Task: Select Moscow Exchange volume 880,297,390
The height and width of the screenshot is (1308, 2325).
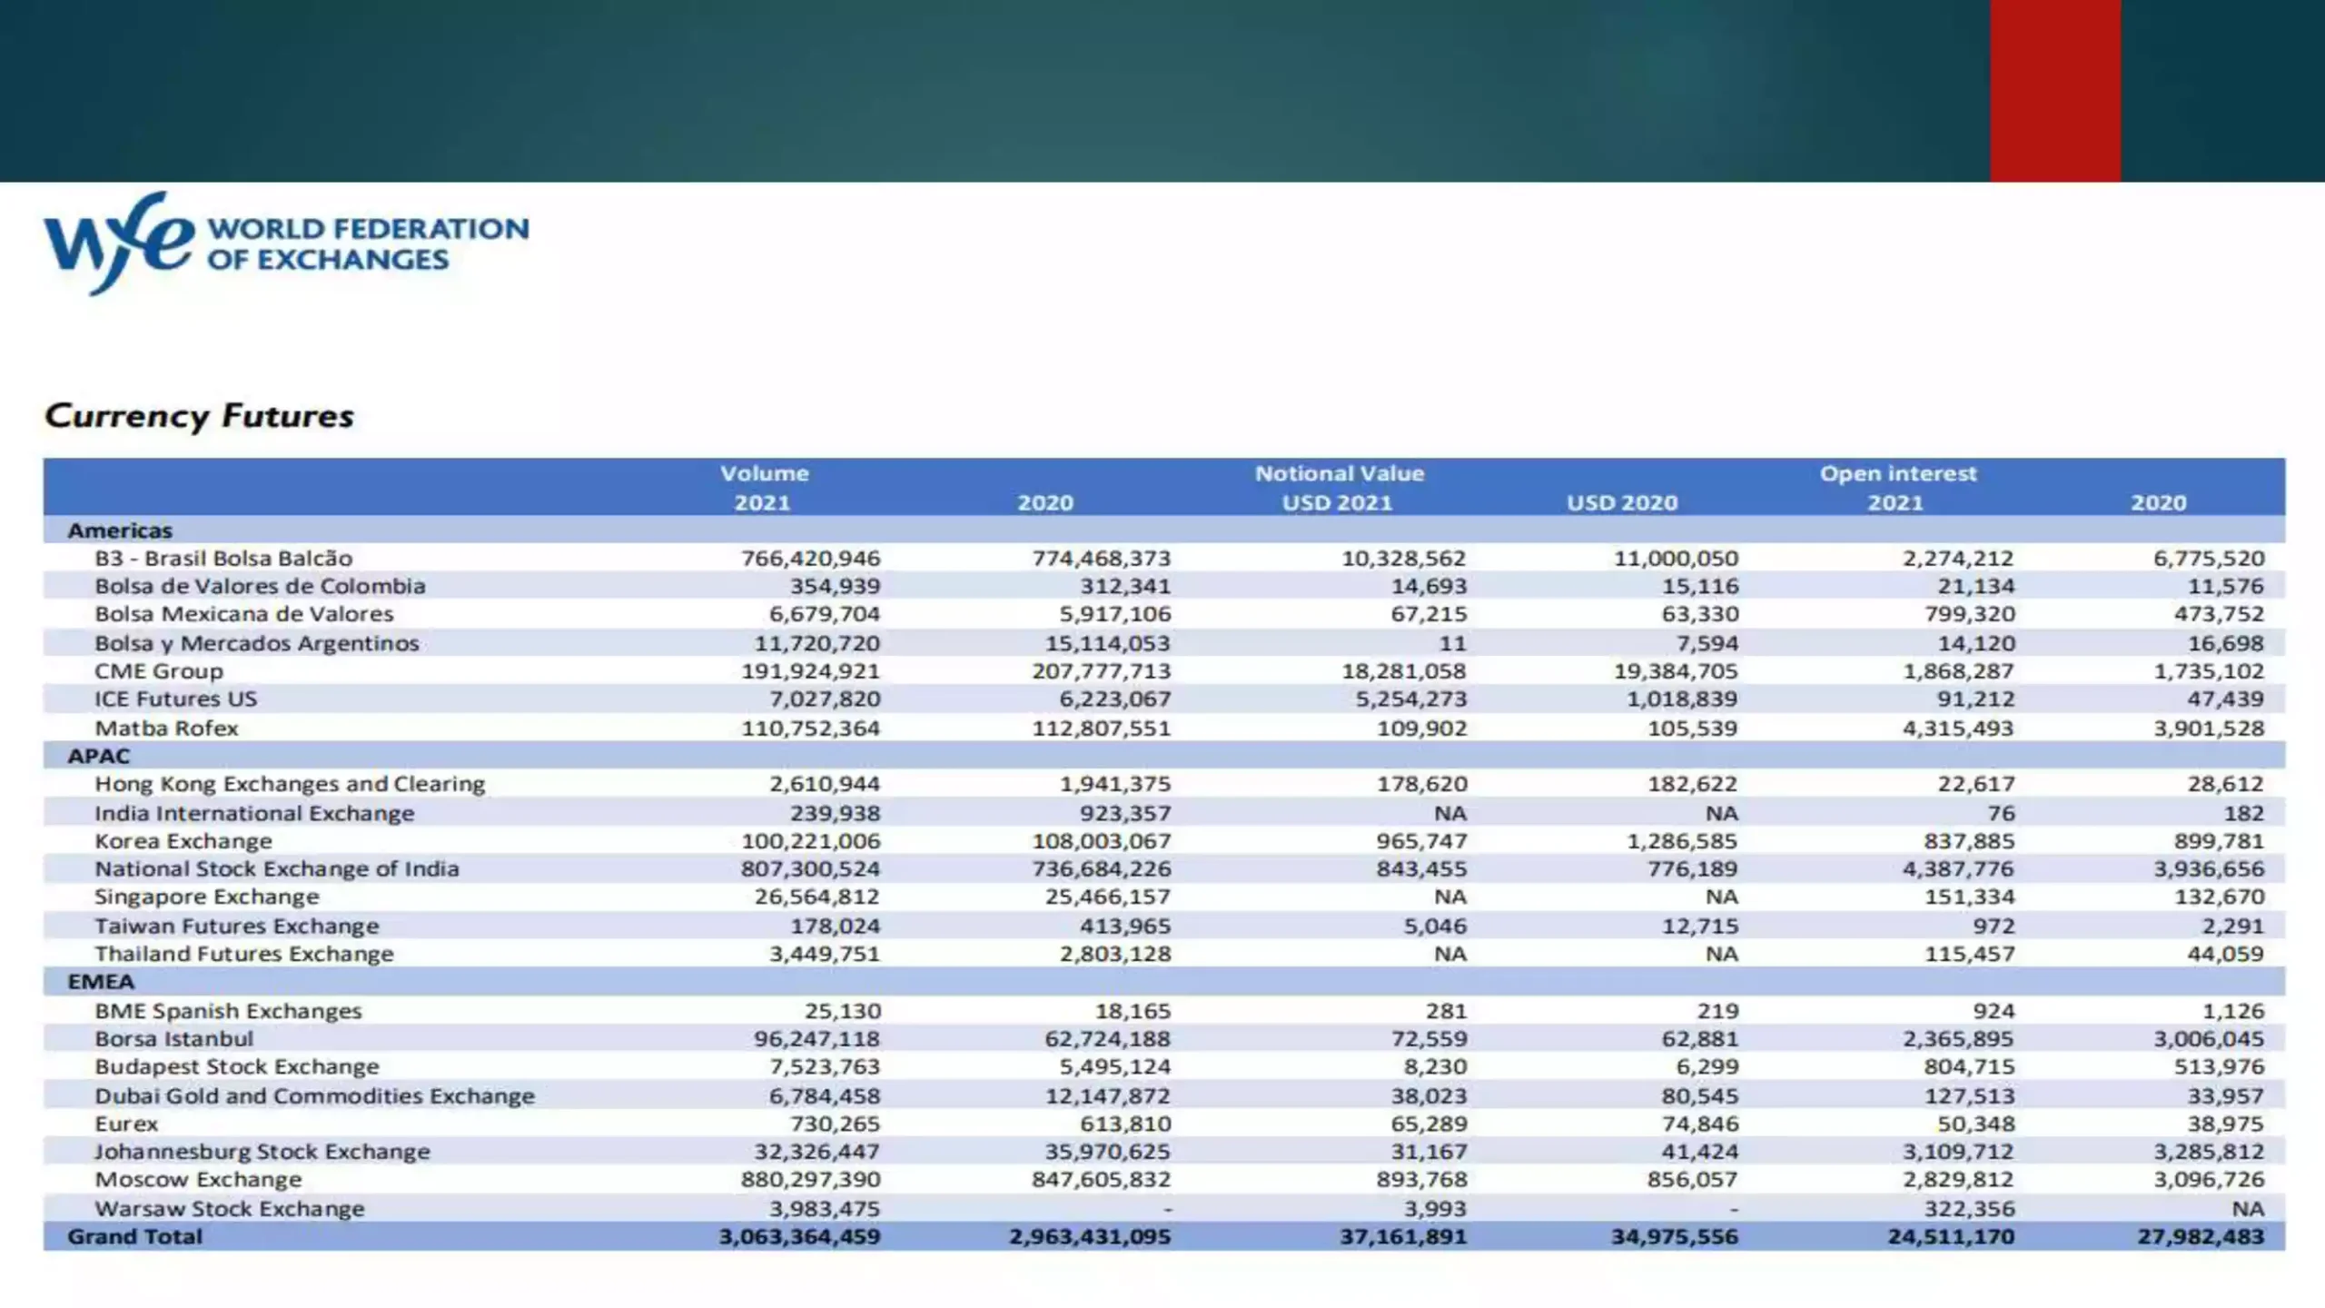Action: [810, 1180]
